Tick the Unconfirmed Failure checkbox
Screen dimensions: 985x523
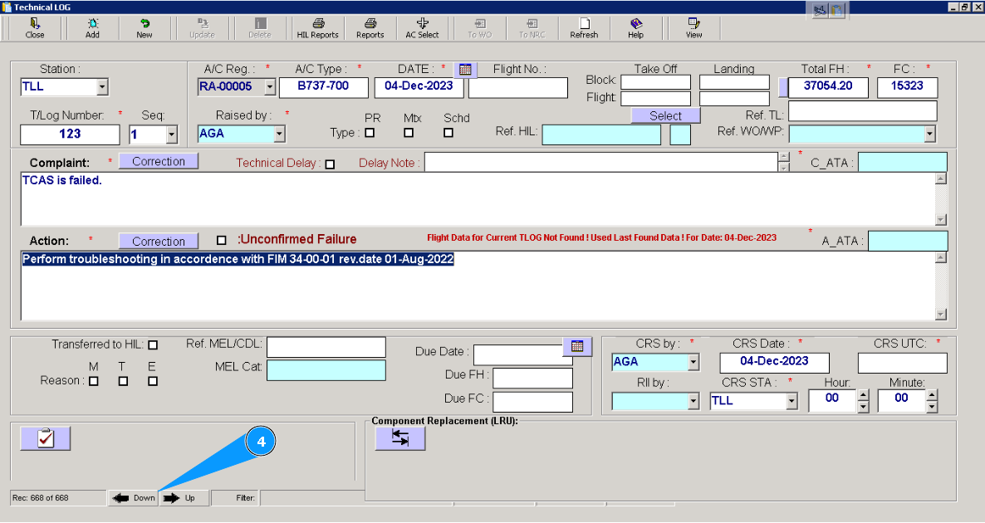pos(221,240)
